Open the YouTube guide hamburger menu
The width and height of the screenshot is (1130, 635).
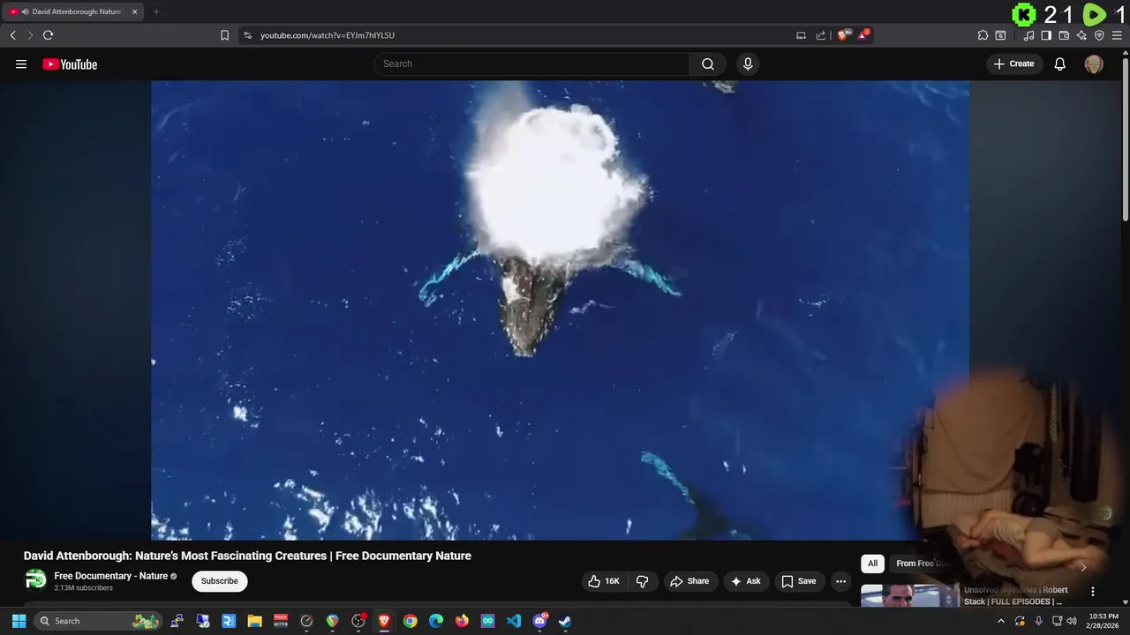point(21,63)
